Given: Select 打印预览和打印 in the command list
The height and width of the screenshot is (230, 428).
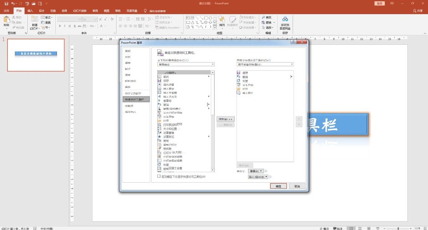Looking at the screenshot, I should coord(184,124).
